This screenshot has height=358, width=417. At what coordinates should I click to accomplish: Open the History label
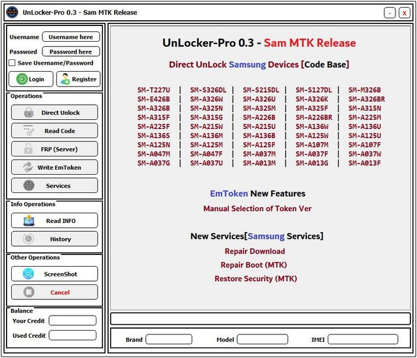61,239
